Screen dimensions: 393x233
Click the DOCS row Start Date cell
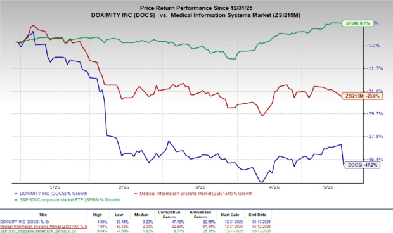point(233,222)
